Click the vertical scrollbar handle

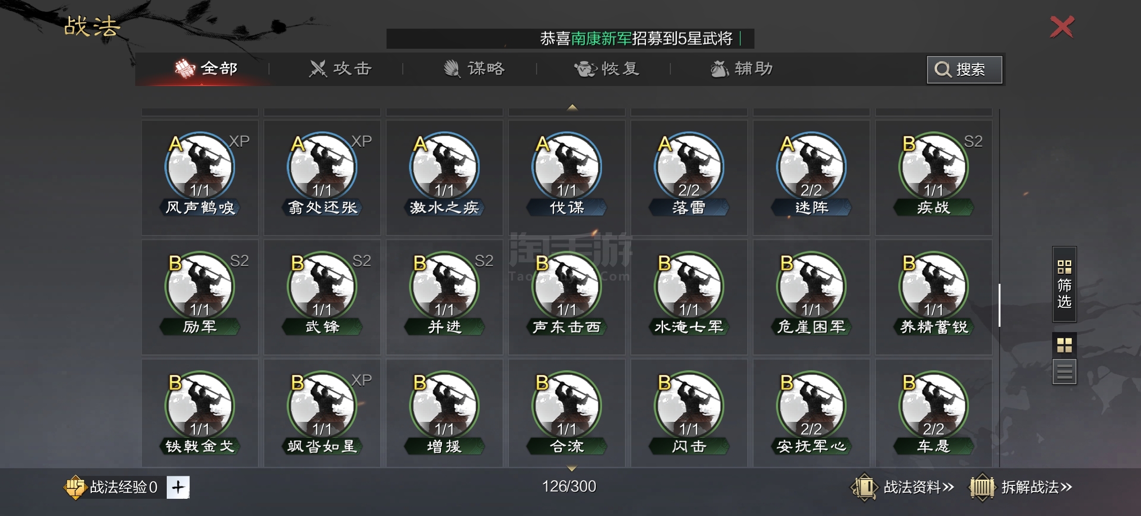(x=999, y=305)
